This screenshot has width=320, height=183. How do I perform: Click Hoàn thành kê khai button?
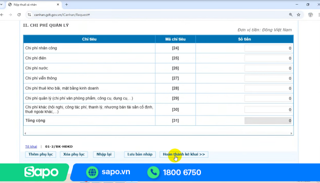(x=184, y=154)
